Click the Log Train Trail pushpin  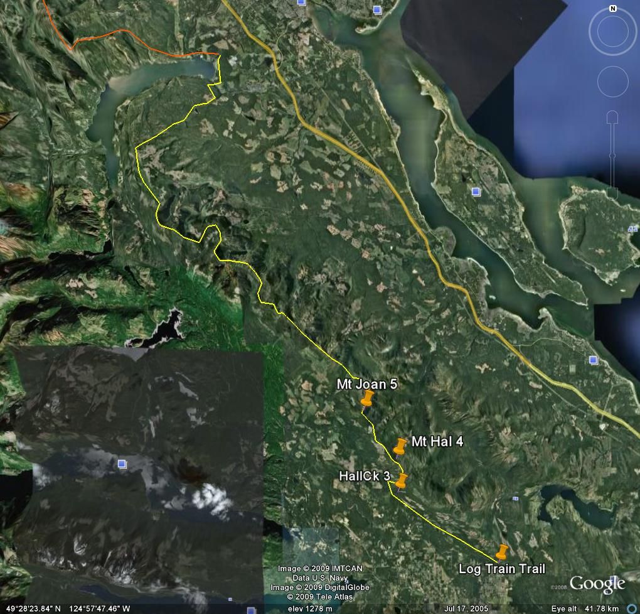pyautogui.click(x=501, y=552)
